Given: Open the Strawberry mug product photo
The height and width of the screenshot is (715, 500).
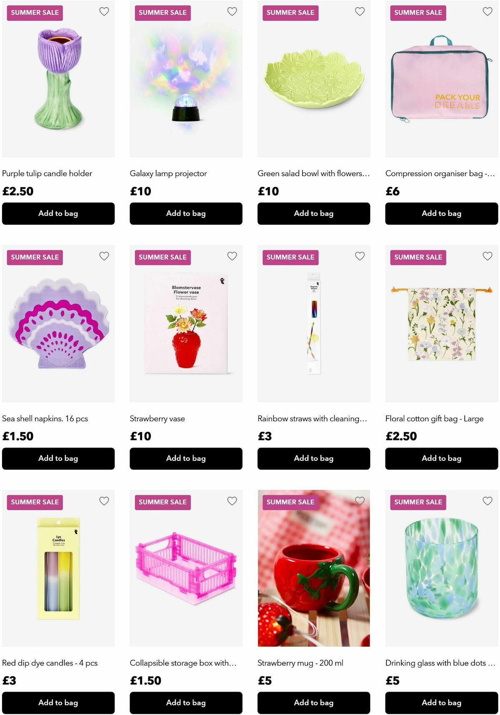Looking at the screenshot, I should coord(314,568).
